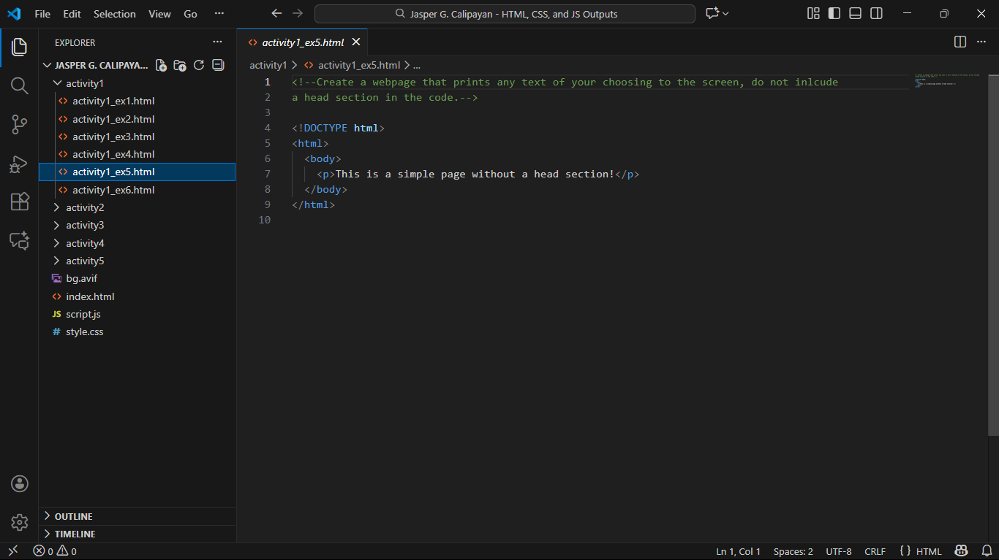Open the Source Control view

(x=19, y=125)
